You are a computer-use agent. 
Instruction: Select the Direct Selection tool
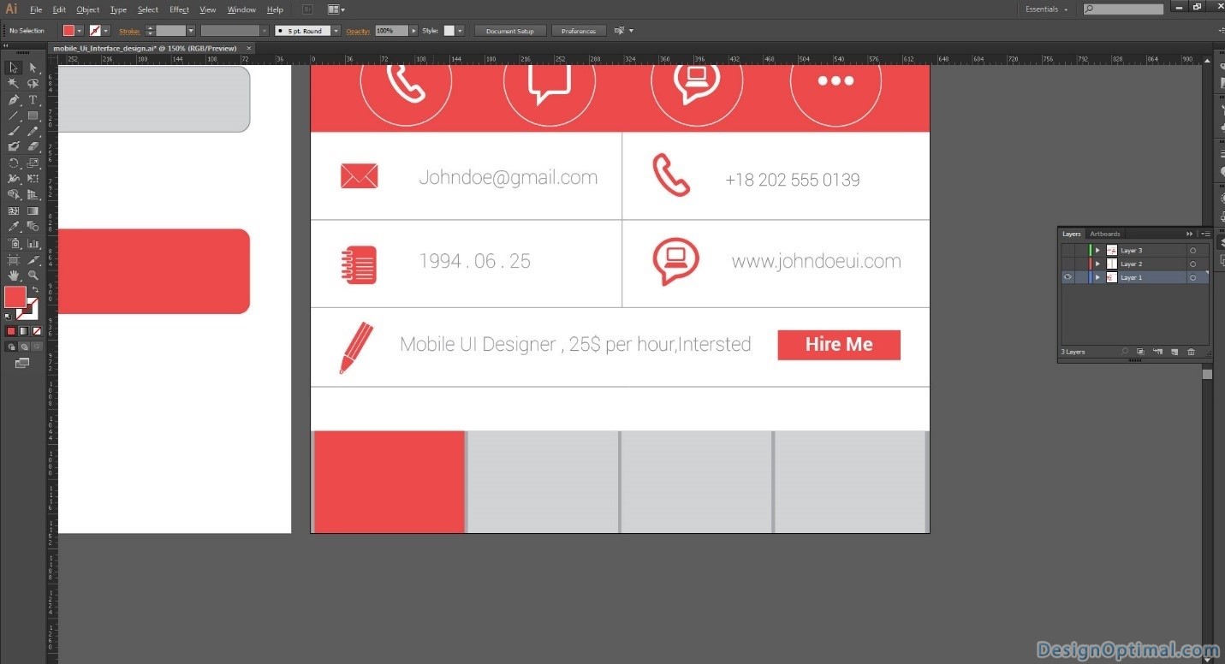click(x=33, y=68)
